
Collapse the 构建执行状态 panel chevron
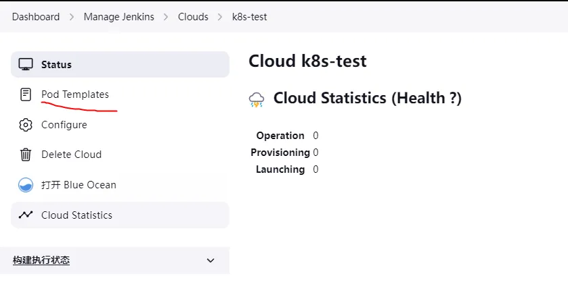point(211,261)
